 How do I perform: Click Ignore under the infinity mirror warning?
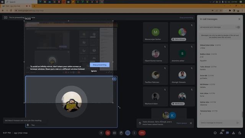coord(94,71)
